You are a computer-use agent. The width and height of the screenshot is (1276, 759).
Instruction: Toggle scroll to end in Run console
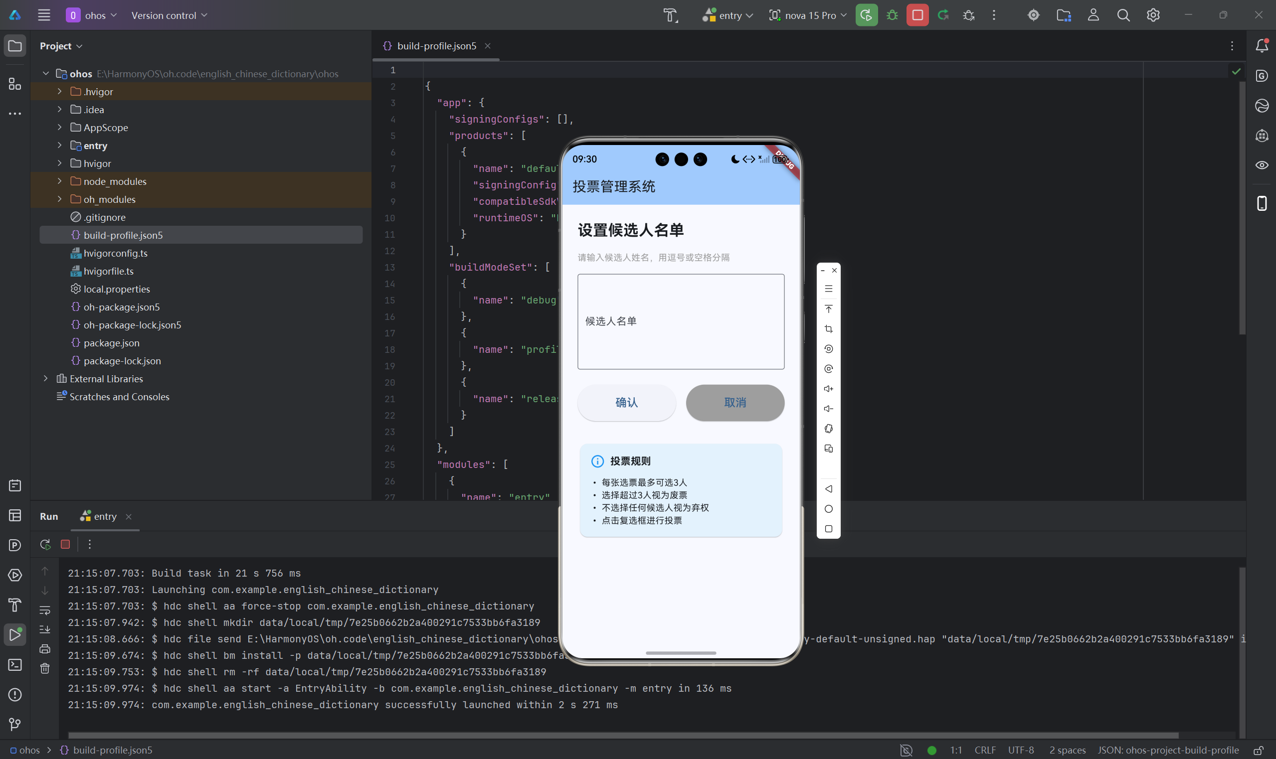45,629
